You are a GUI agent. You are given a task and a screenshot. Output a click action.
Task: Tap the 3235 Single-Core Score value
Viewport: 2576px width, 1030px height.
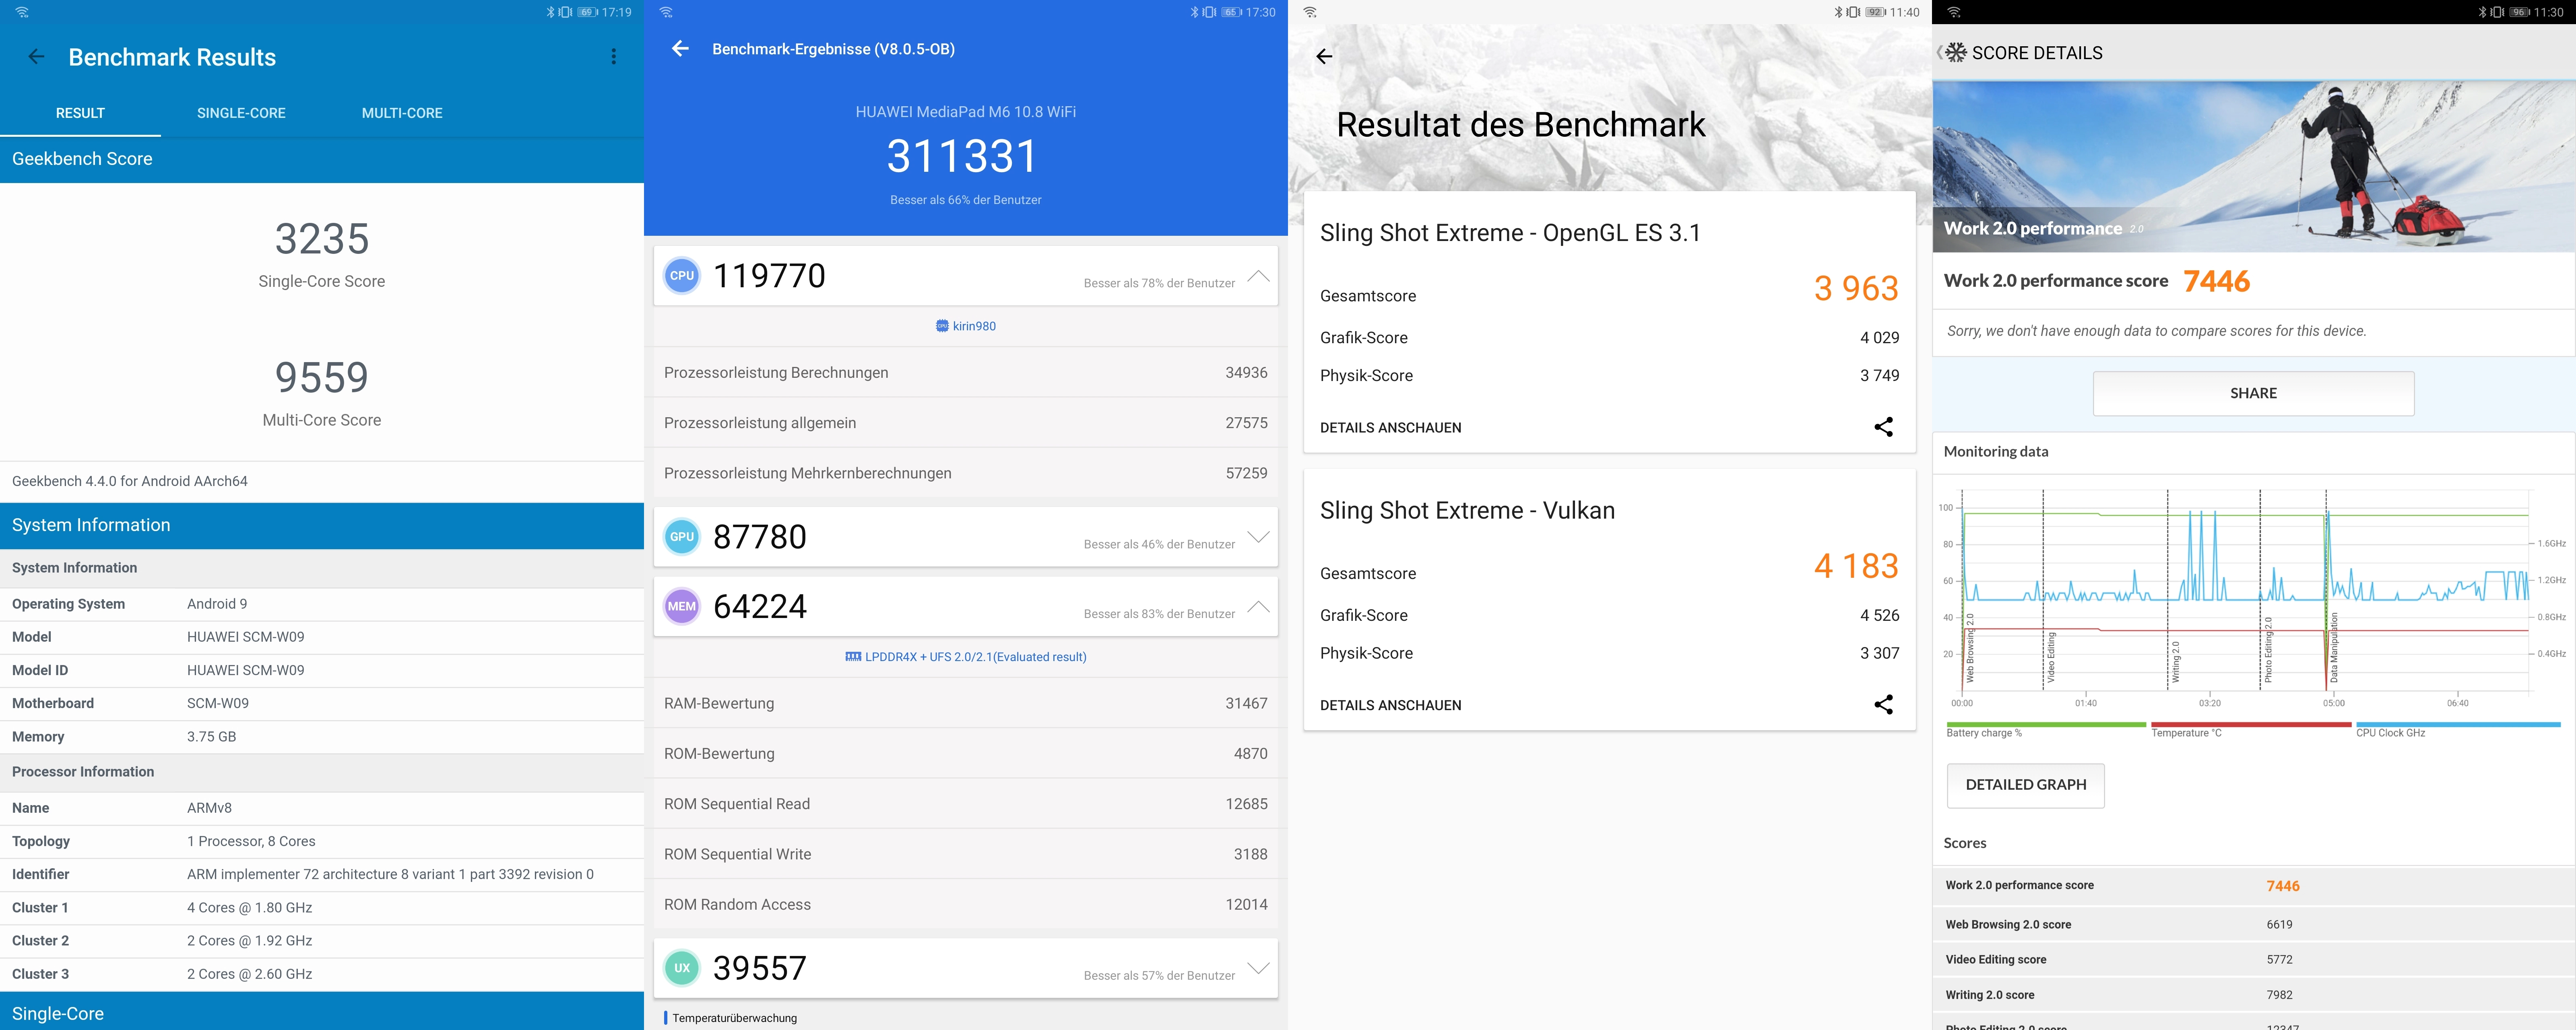coord(322,239)
